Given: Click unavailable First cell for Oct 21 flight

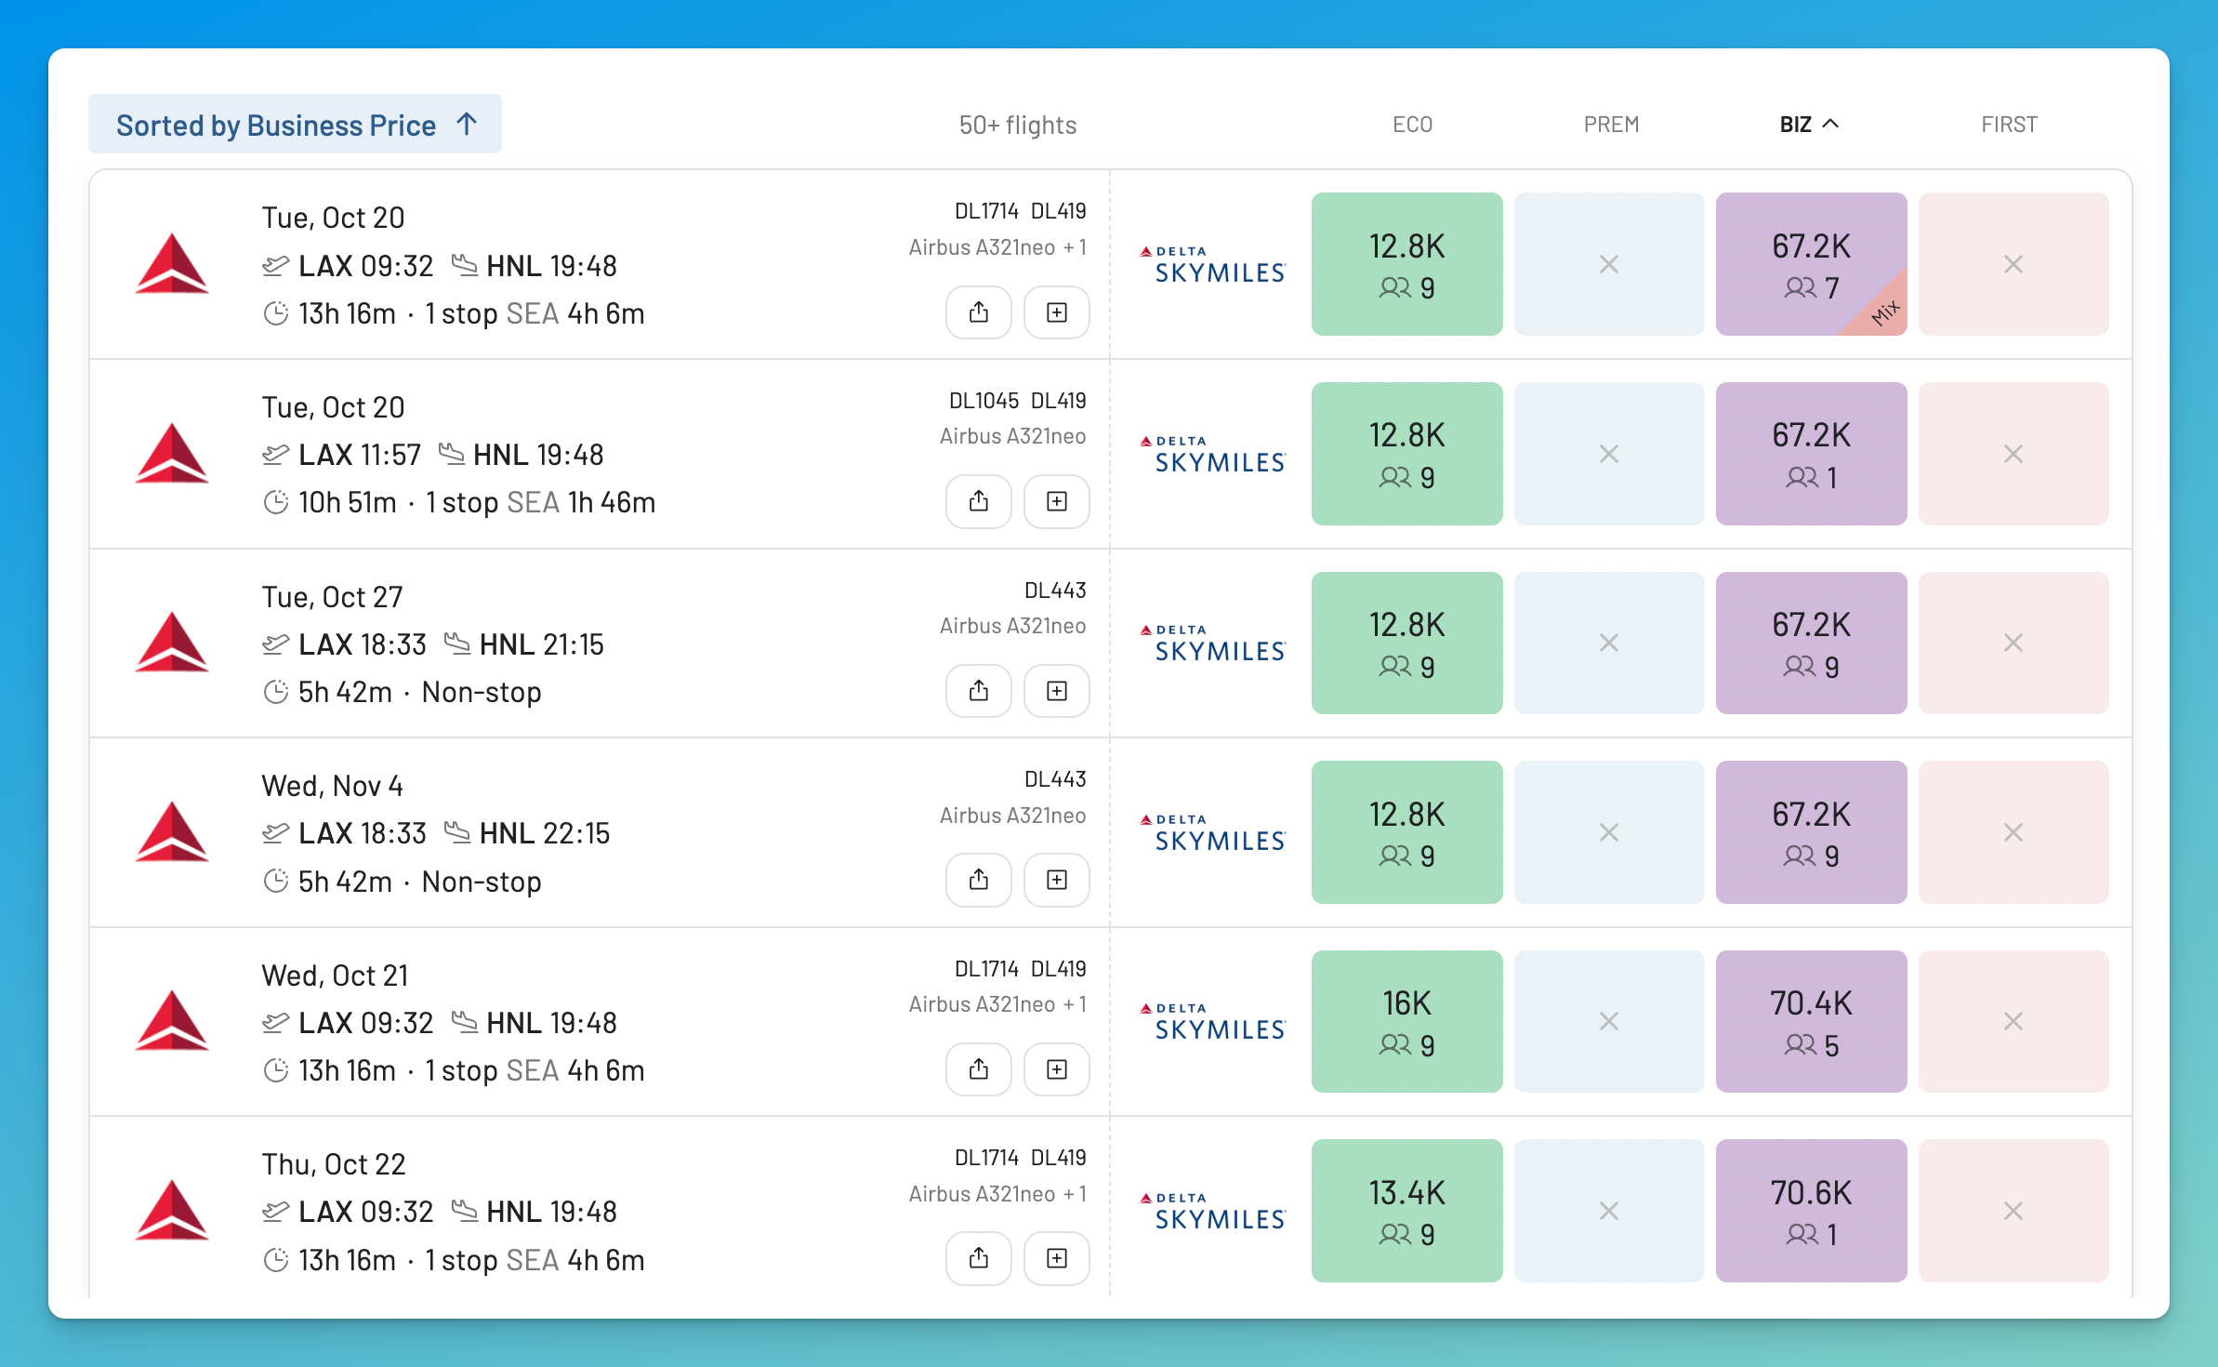Looking at the screenshot, I should [2013, 1021].
